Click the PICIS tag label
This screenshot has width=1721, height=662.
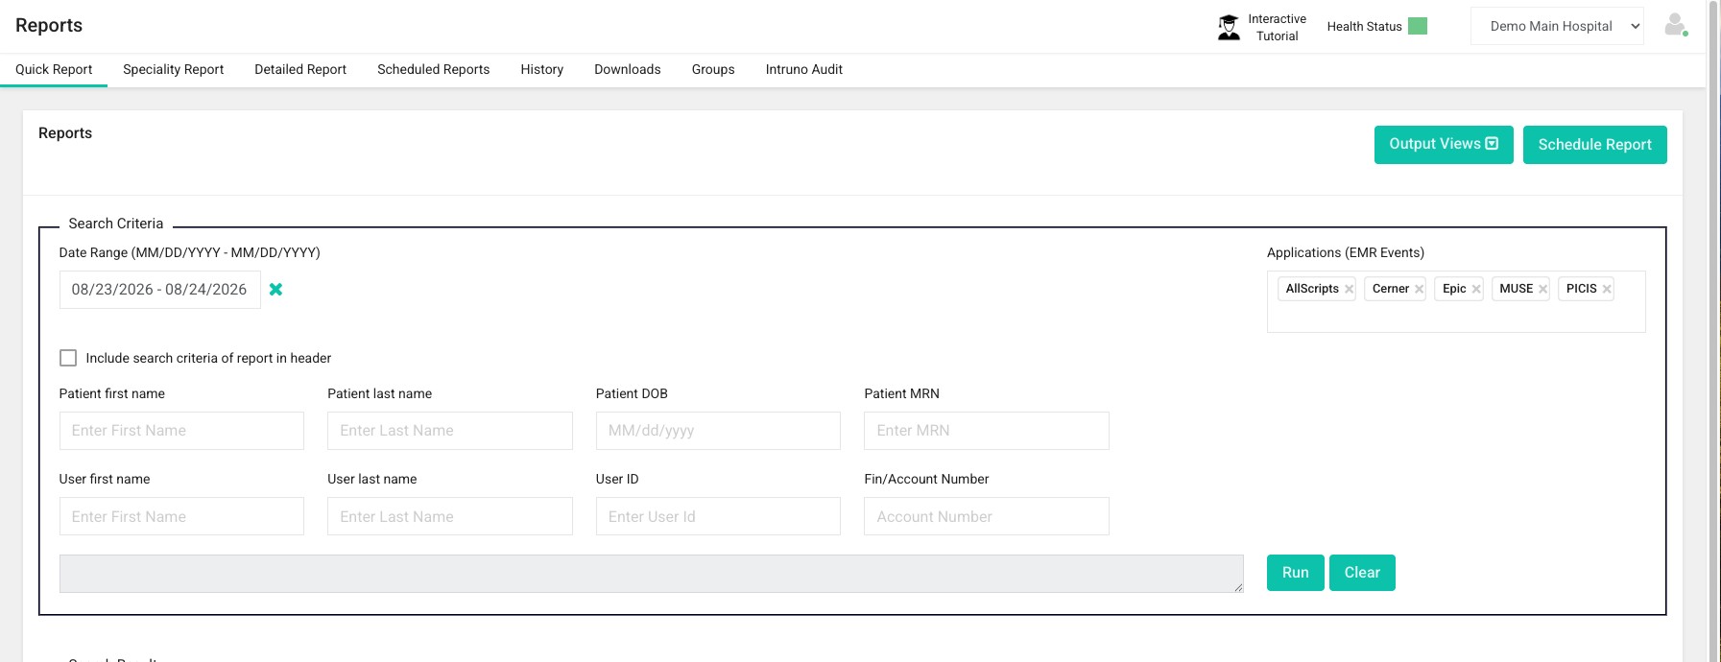(x=1582, y=289)
